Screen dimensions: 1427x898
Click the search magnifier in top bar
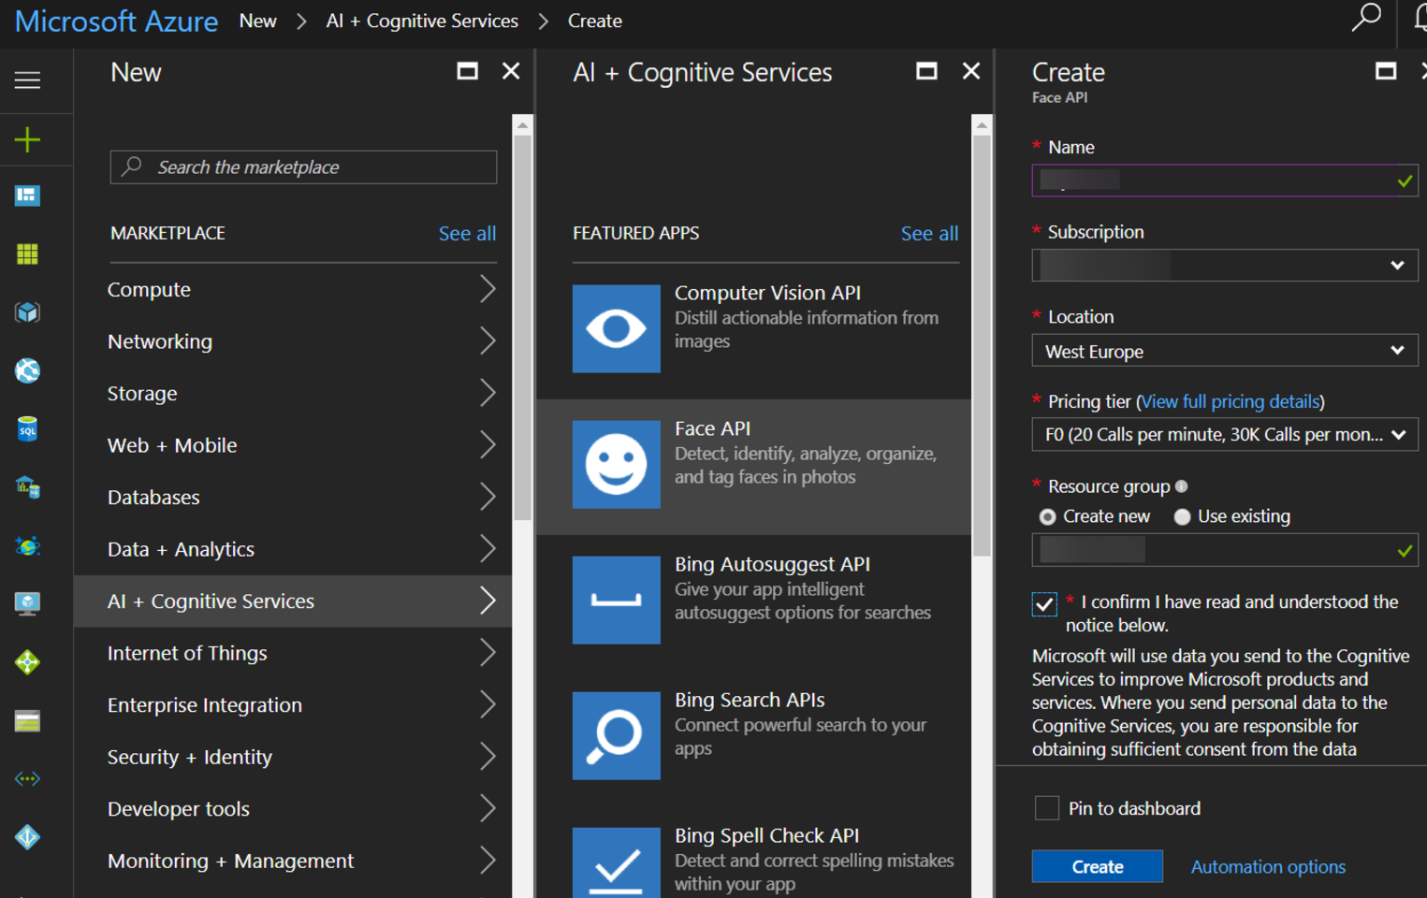(x=1365, y=18)
